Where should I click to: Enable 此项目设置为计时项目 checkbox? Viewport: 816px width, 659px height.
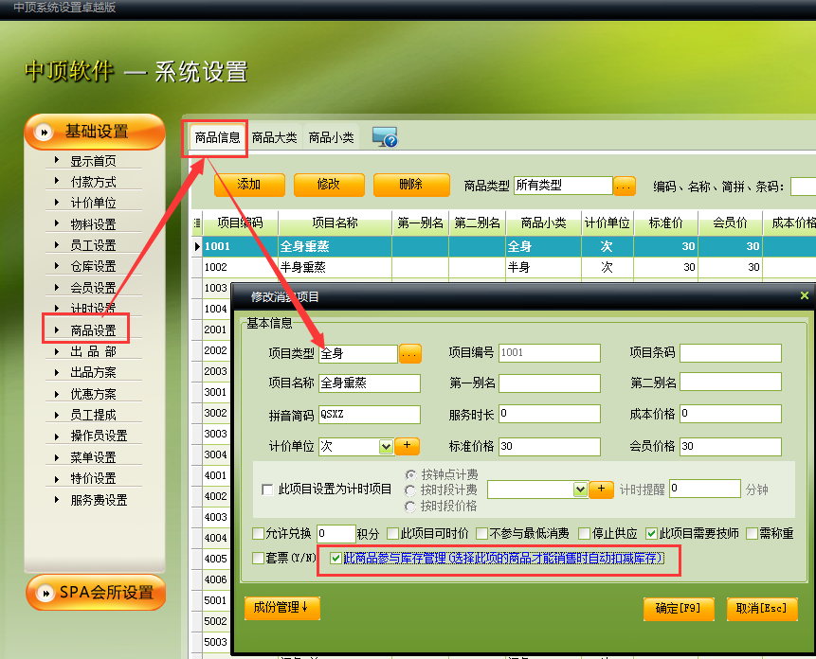(267, 490)
